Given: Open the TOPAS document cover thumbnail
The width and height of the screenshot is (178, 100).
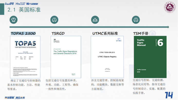Looking at the screenshot, I should point(25,57).
